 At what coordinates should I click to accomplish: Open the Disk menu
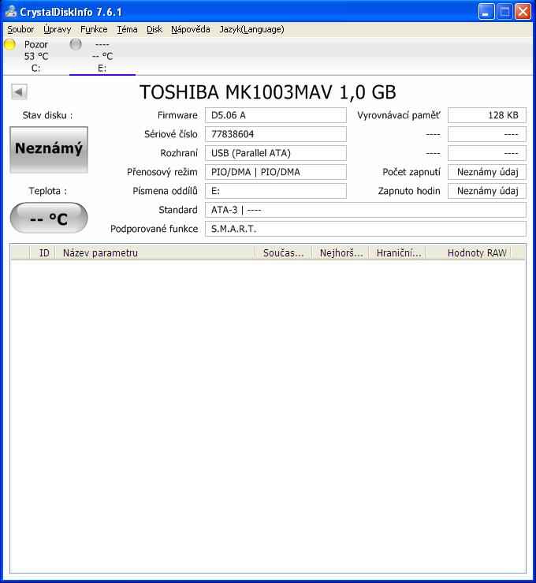coord(154,29)
